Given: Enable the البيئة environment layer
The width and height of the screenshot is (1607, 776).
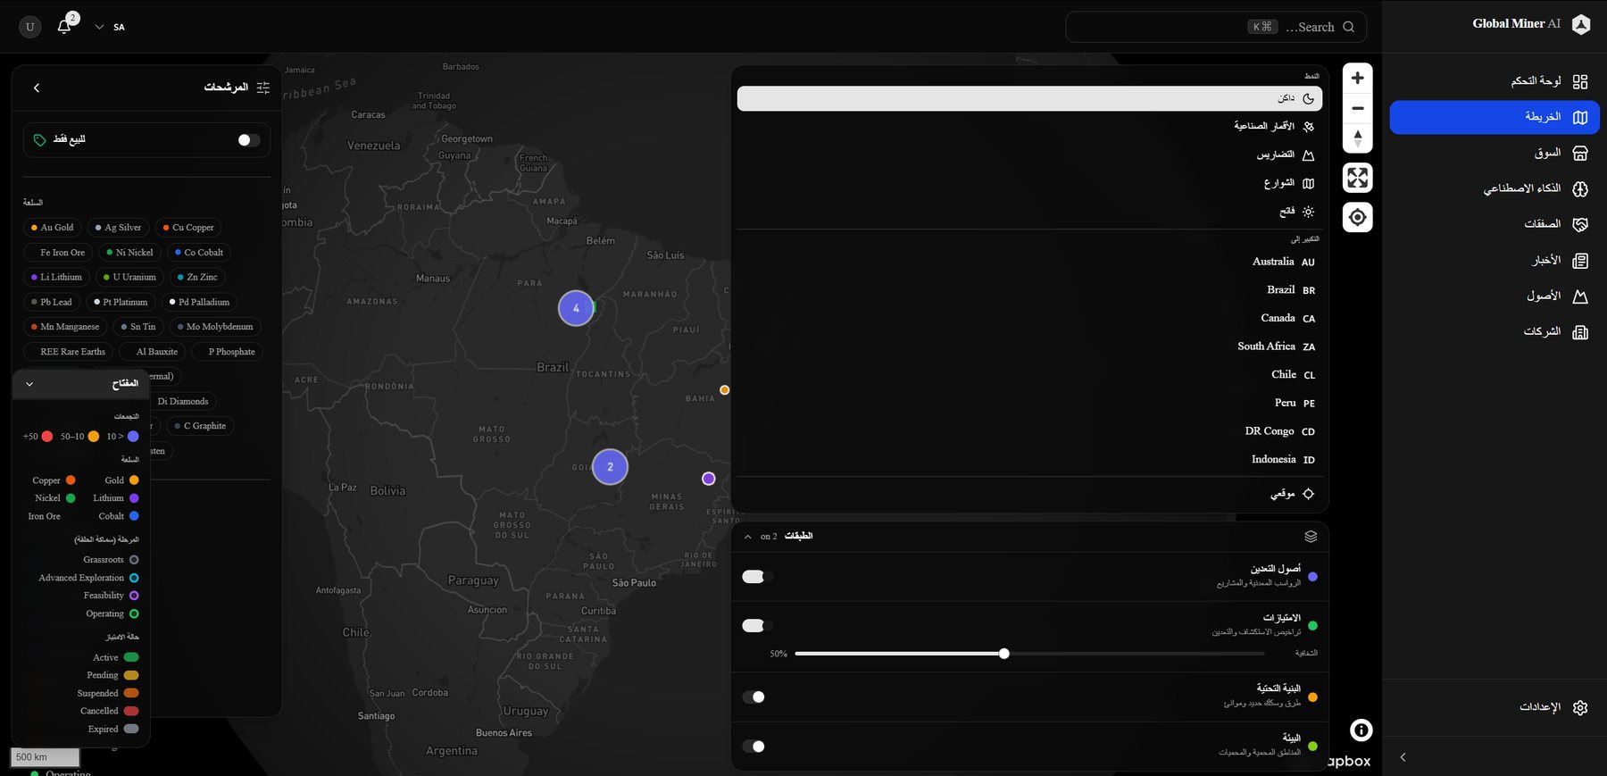Looking at the screenshot, I should pyautogui.click(x=754, y=747).
